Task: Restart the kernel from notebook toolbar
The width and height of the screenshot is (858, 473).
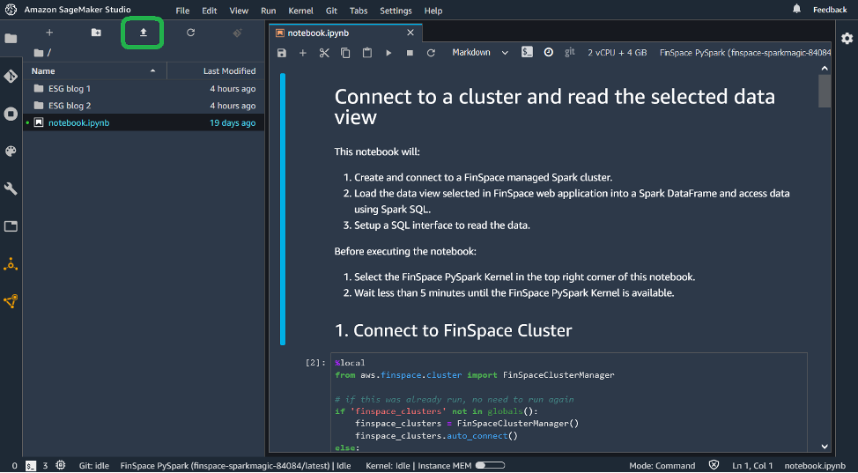Action: coord(431,53)
